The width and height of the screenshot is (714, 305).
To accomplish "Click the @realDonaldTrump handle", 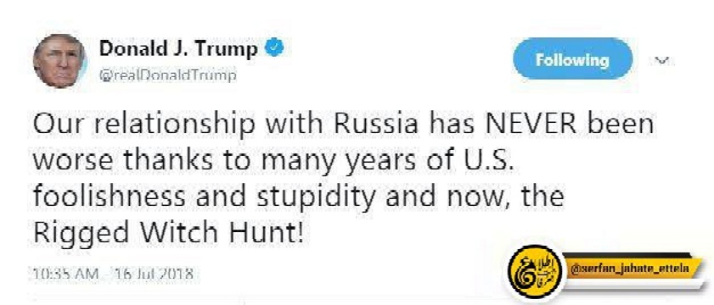I will tap(168, 75).
